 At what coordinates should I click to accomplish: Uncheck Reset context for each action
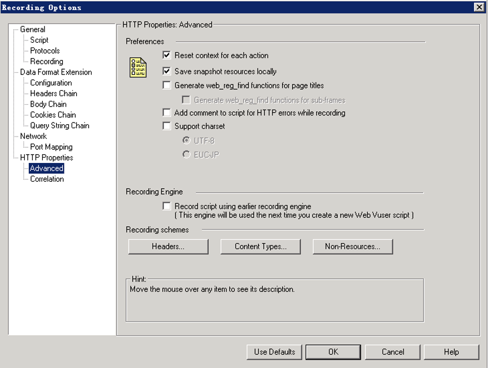click(x=167, y=55)
